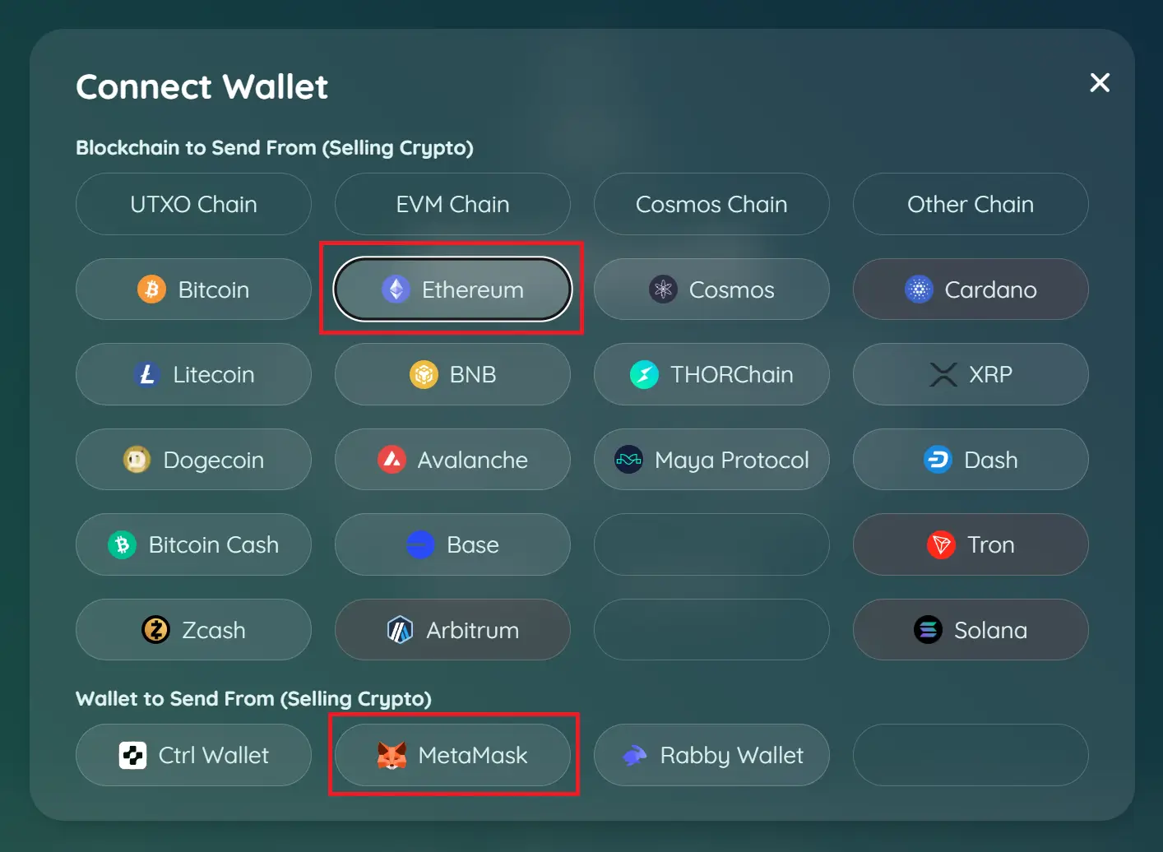Close the Connect Wallet dialog

point(1100,82)
